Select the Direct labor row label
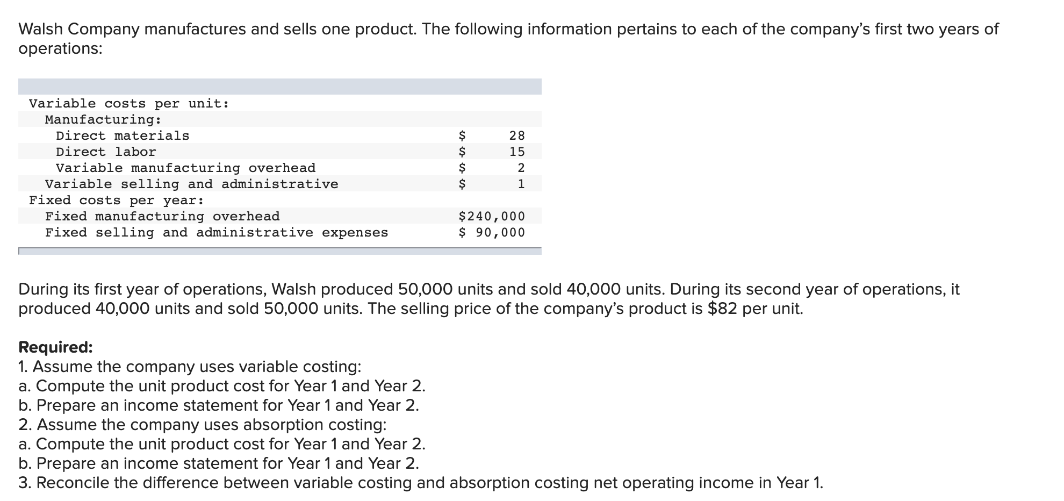Viewport: 1064px width, 501px height. pyautogui.click(x=106, y=152)
